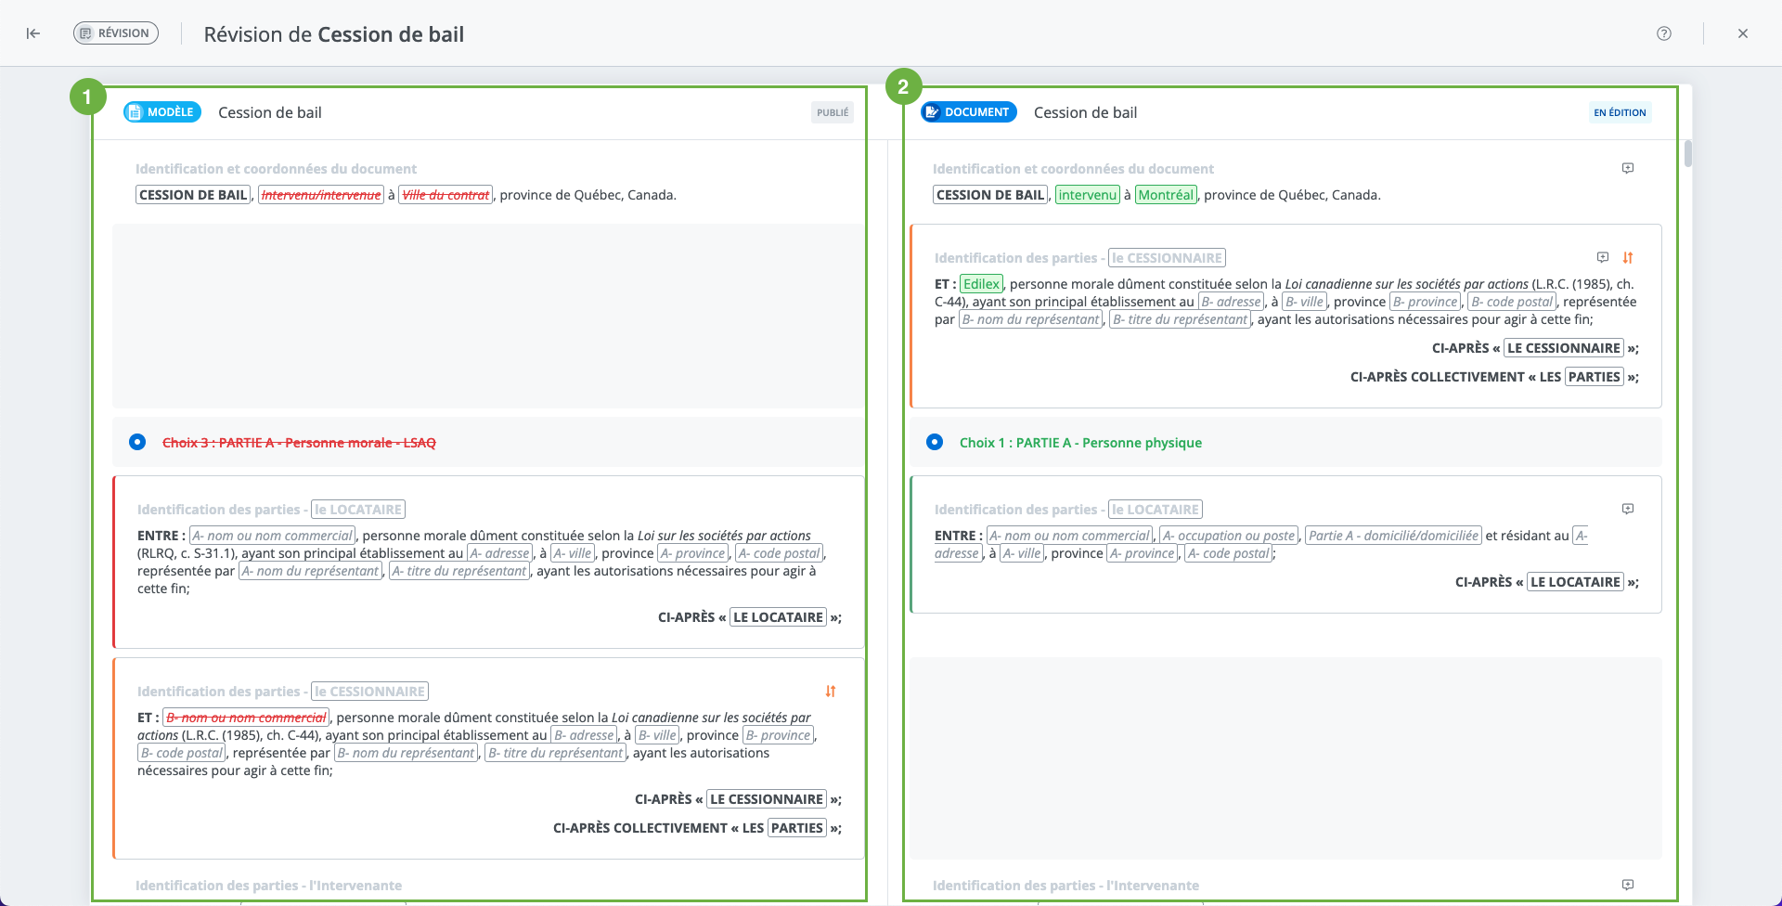Click the PUBLIÉ status tag
Screen dimensions: 1782x906
tap(833, 112)
